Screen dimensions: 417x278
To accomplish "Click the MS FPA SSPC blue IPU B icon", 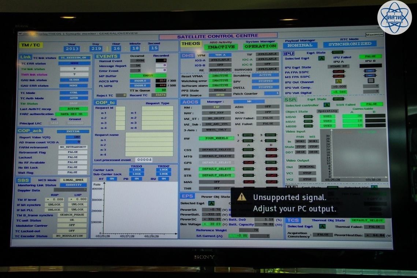I will tap(371, 76).
